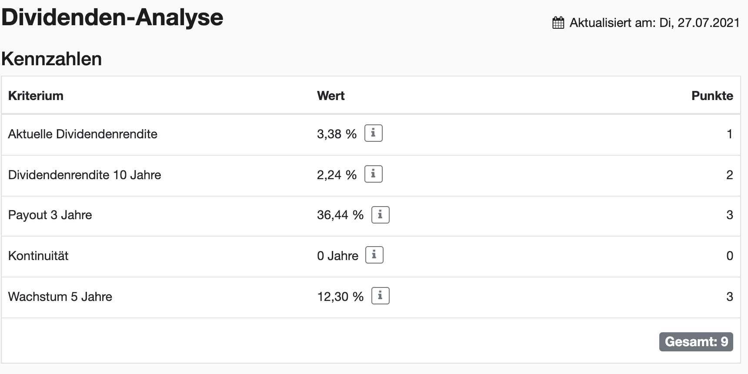Select Payout 3 Jahre label
Viewport: 748px width, 374px height.
(50, 215)
